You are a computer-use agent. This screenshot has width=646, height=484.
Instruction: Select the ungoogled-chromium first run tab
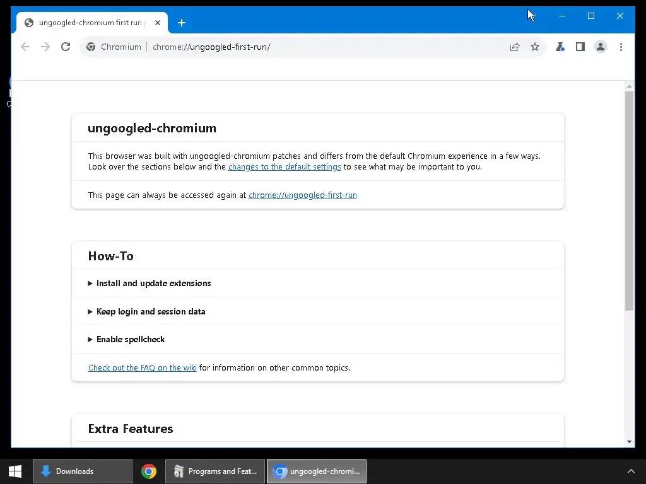point(92,23)
